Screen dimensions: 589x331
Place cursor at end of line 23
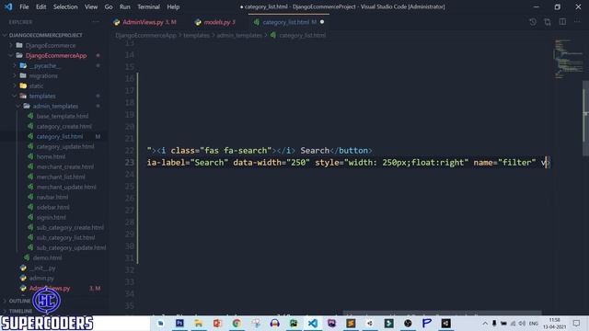pyautogui.click(x=549, y=163)
